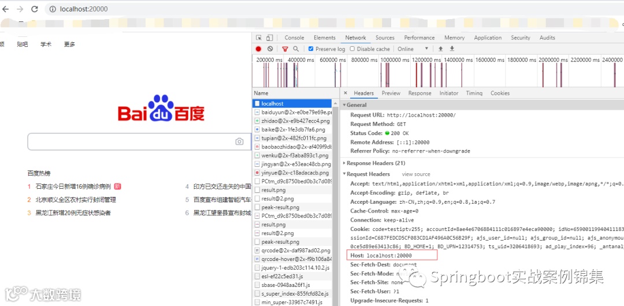Image resolution: width=624 pixels, height=306 pixels.
Task: Open hot item 北京顺义全区农村实行封闭管理
Action: (x=76, y=199)
